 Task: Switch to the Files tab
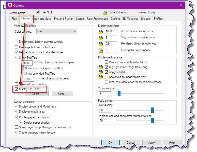[14, 19]
